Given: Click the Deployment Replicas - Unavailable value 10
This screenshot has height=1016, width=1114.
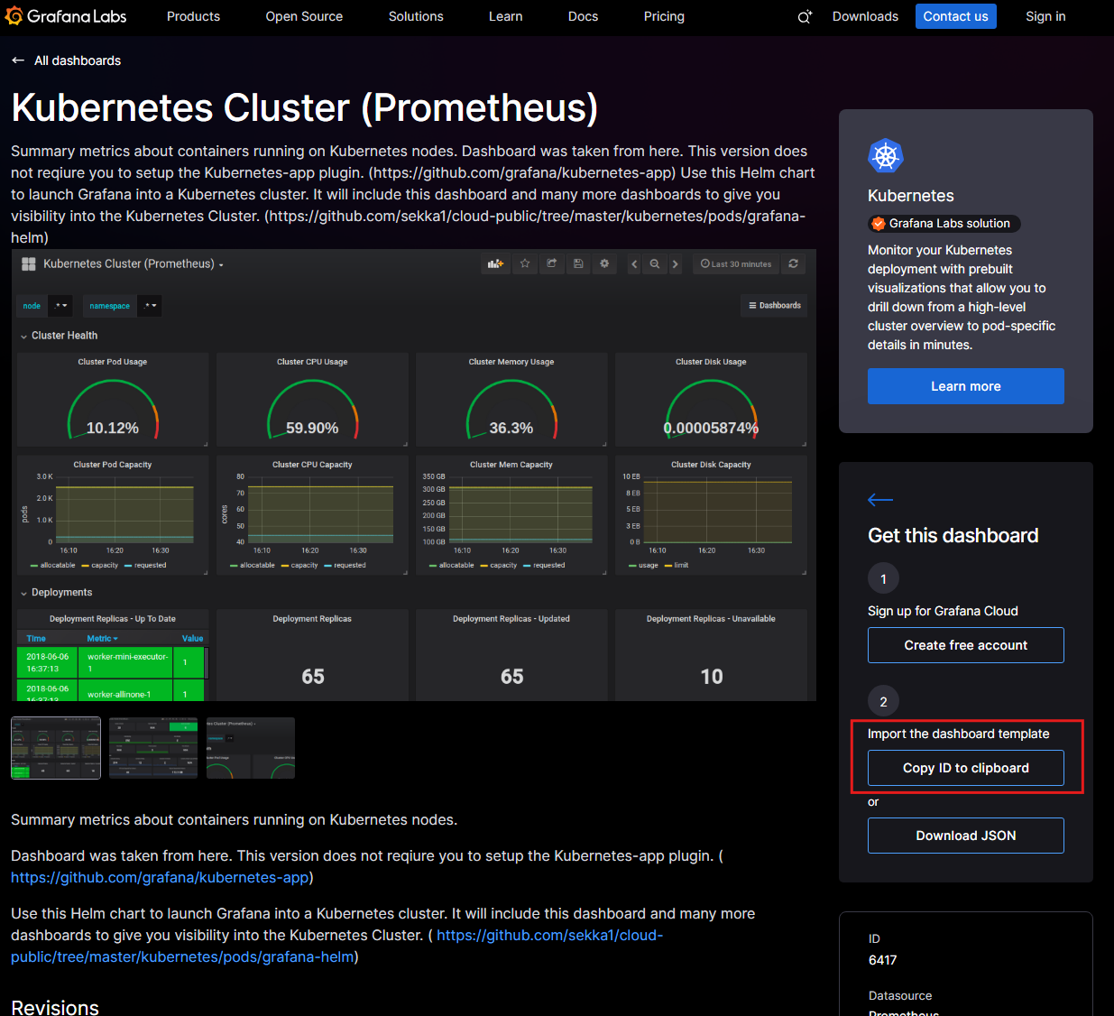Looking at the screenshot, I should pyautogui.click(x=712, y=677).
